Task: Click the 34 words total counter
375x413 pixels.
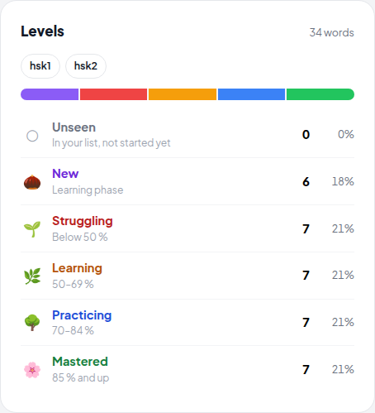Action: click(x=332, y=32)
